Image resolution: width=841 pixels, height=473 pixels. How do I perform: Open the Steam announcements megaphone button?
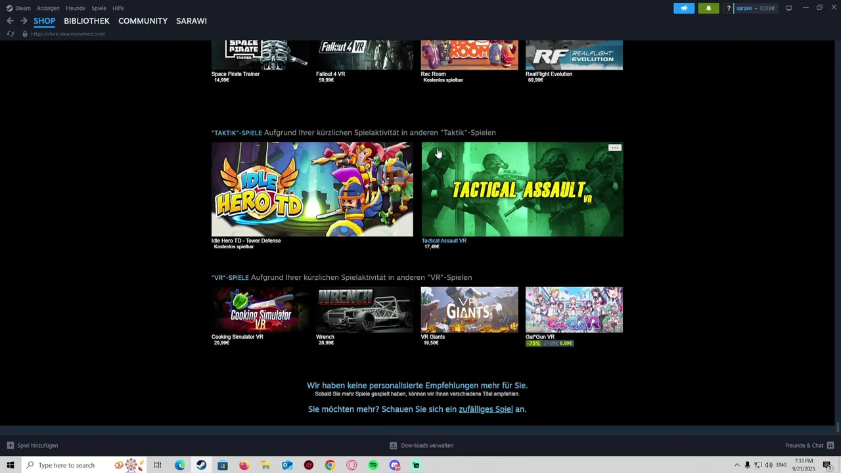pos(684,9)
